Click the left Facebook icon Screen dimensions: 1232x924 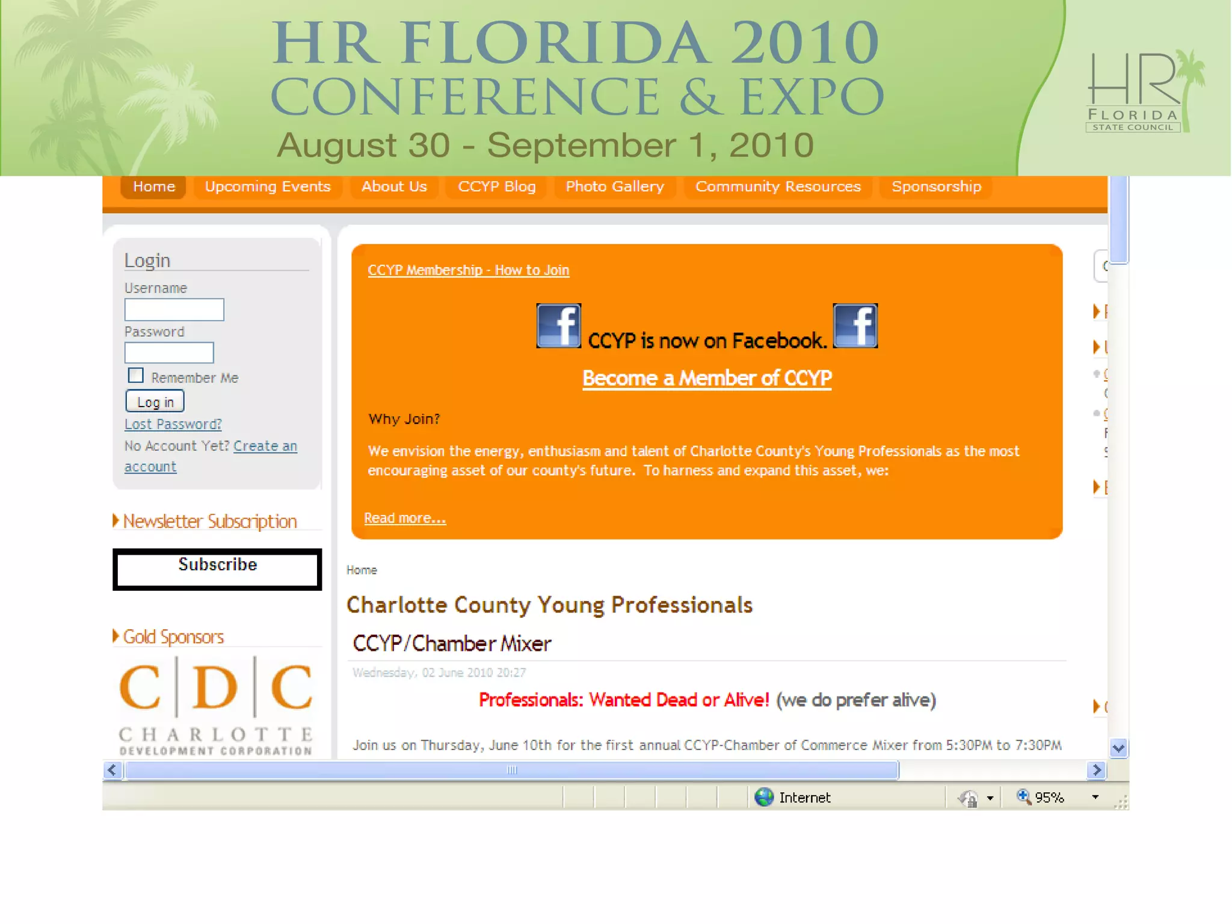point(558,325)
